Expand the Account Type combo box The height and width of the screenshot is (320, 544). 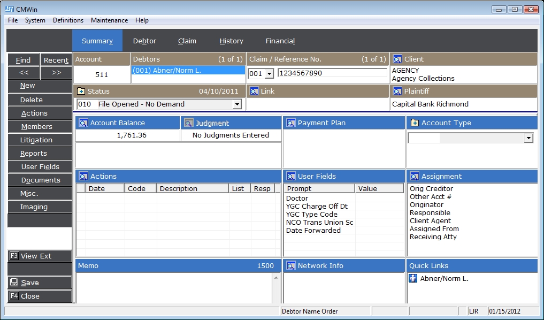(528, 138)
